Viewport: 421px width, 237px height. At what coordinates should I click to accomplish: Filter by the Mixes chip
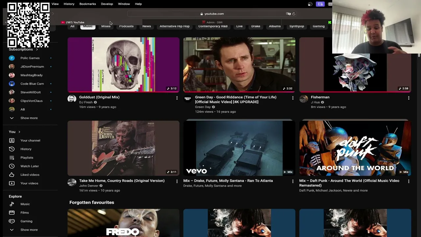(106, 26)
